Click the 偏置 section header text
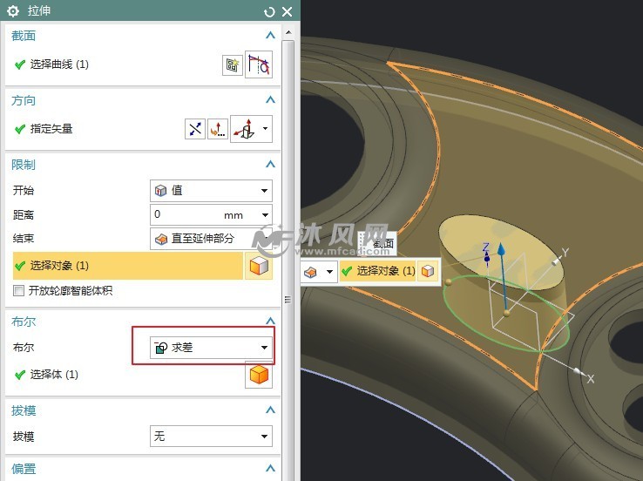The width and height of the screenshot is (643, 481). (x=24, y=468)
